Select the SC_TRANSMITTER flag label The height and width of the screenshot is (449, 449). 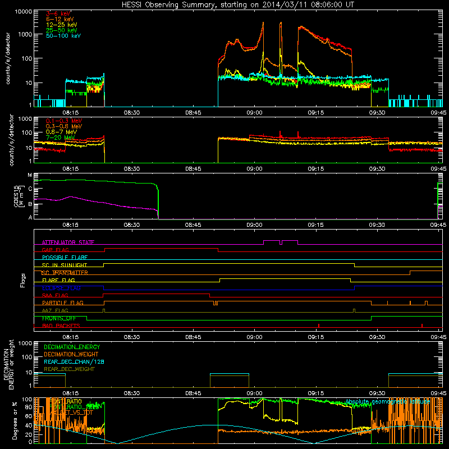65,273
